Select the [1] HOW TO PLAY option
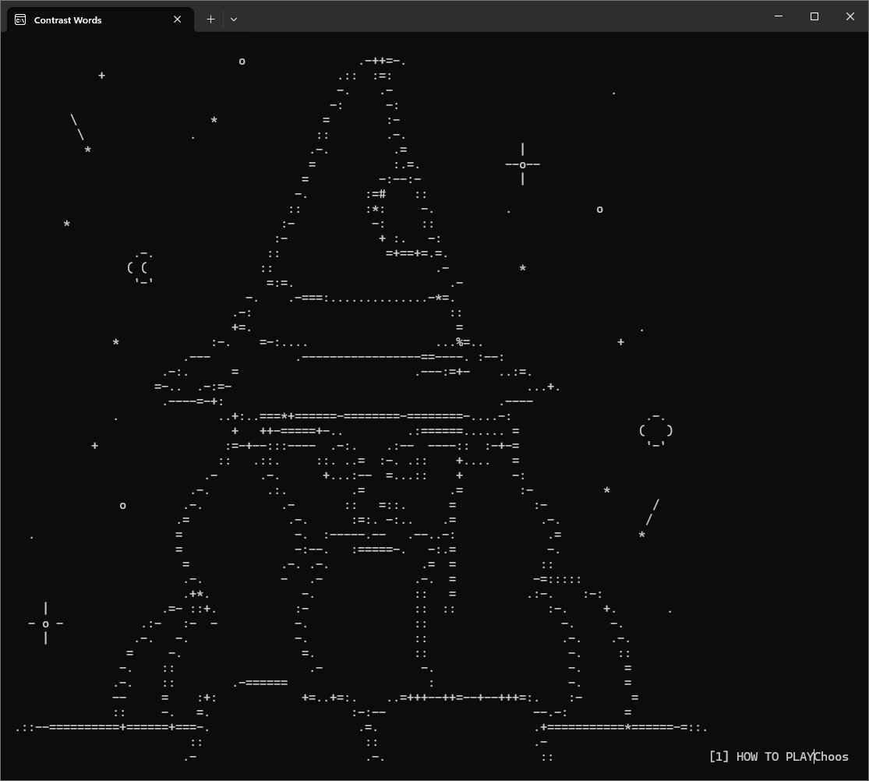The width and height of the screenshot is (869, 781). pyautogui.click(x=761, y=757)
